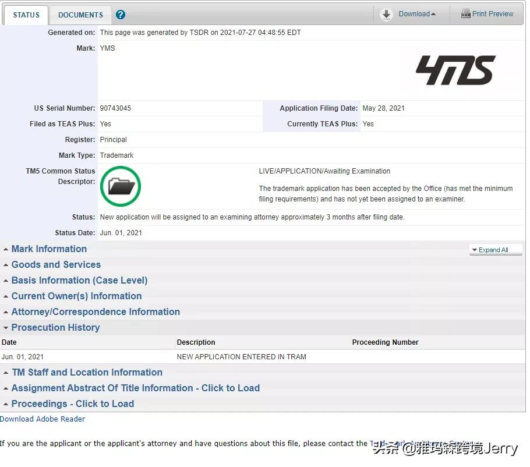Click the download arrow icon
This screenshot has height=467, width=530.
[x=386, y=15]
